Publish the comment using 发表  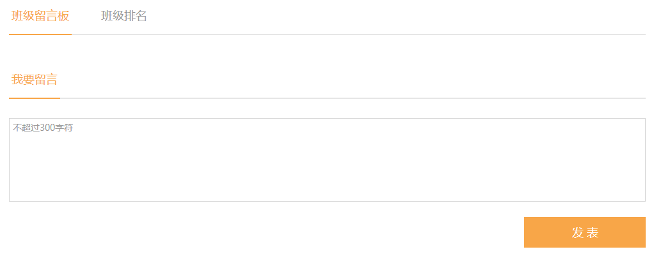click(585, 232)
